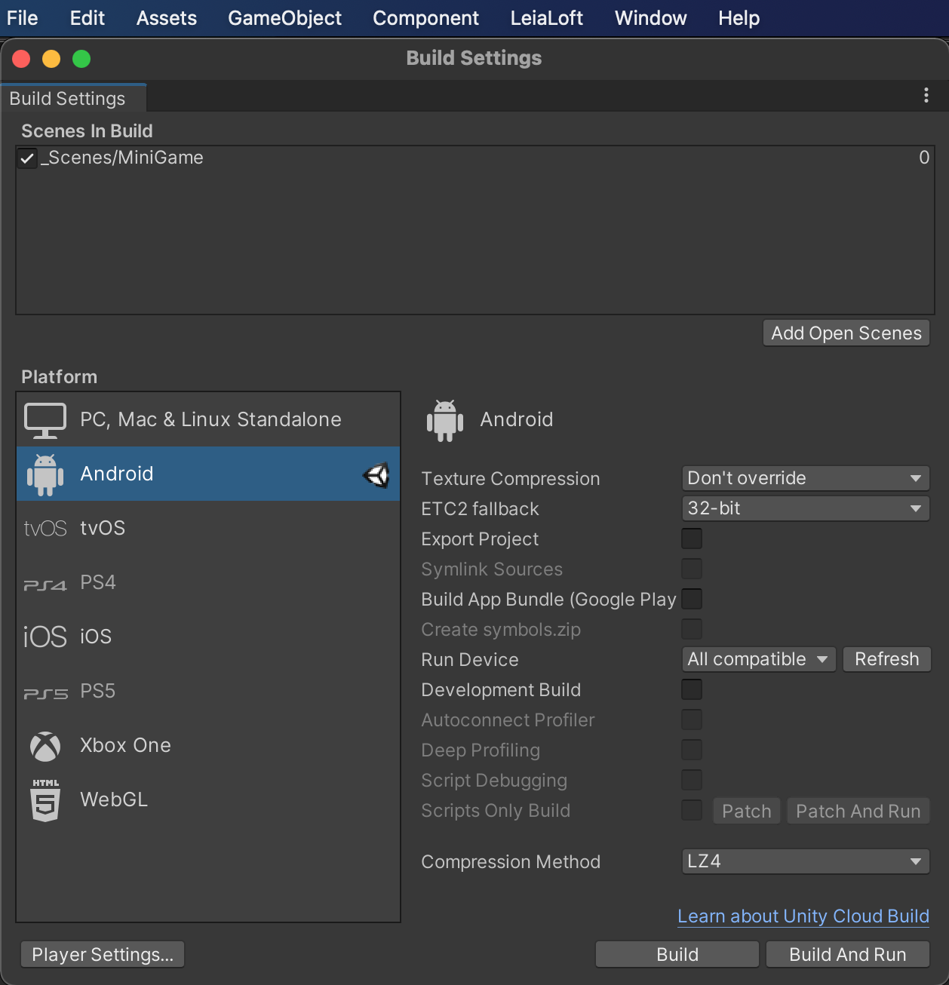Click the Android icon in settings header
Screen dimensions: 949x985
[445, 420]
